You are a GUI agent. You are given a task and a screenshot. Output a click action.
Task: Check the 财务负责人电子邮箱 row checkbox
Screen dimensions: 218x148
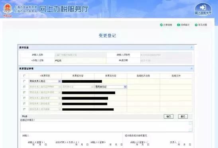pos(24,109)
